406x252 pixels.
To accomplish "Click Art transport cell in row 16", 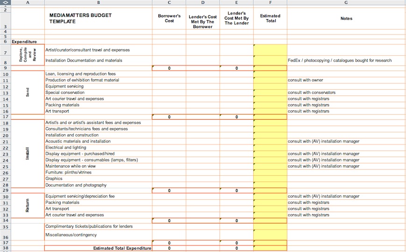I will pyautogui.click(x=99, y=111).
